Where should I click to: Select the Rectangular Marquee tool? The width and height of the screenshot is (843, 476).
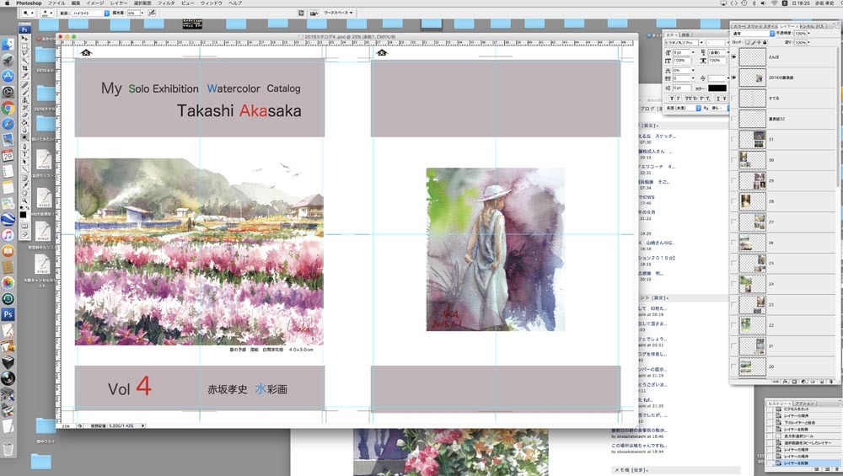pyautogui.click(x=24, y=45)
